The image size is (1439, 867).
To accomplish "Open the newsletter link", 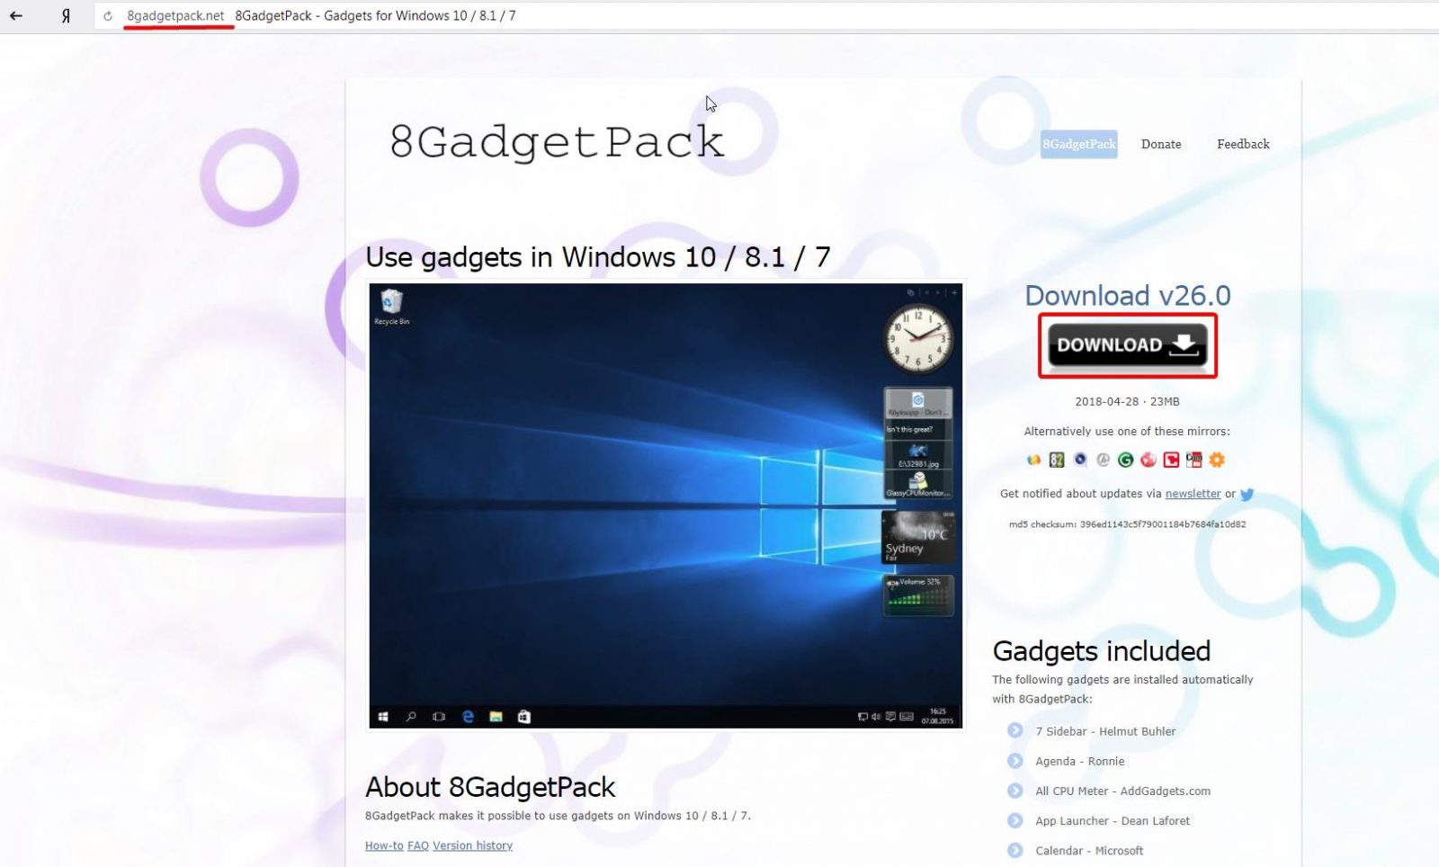I will (1193, 494).
